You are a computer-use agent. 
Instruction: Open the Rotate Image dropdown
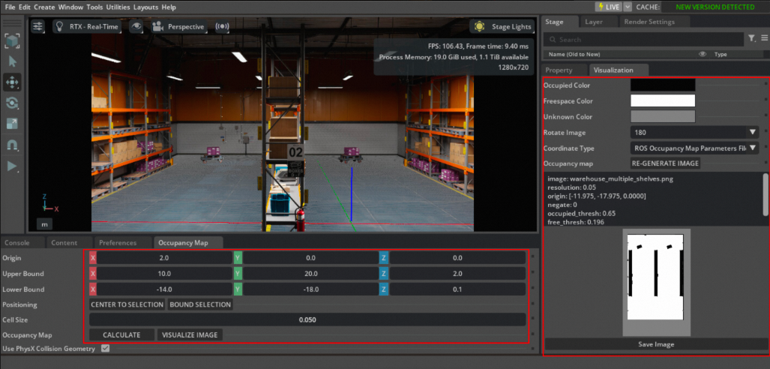694,132
